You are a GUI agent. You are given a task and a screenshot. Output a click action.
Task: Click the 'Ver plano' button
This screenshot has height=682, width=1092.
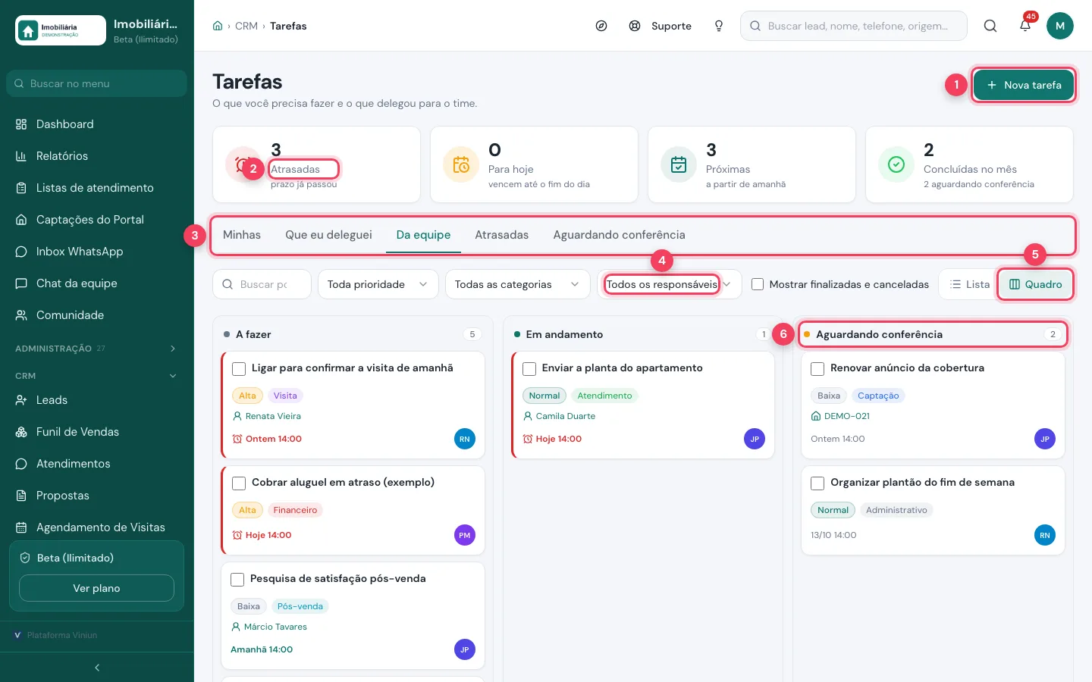(96, 588)
